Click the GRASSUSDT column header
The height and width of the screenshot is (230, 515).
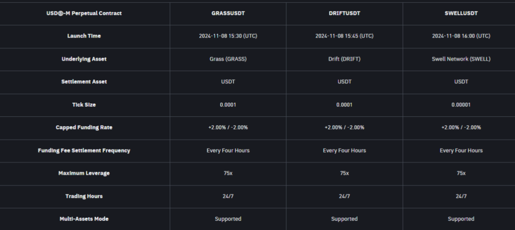(x=228, y=13)
